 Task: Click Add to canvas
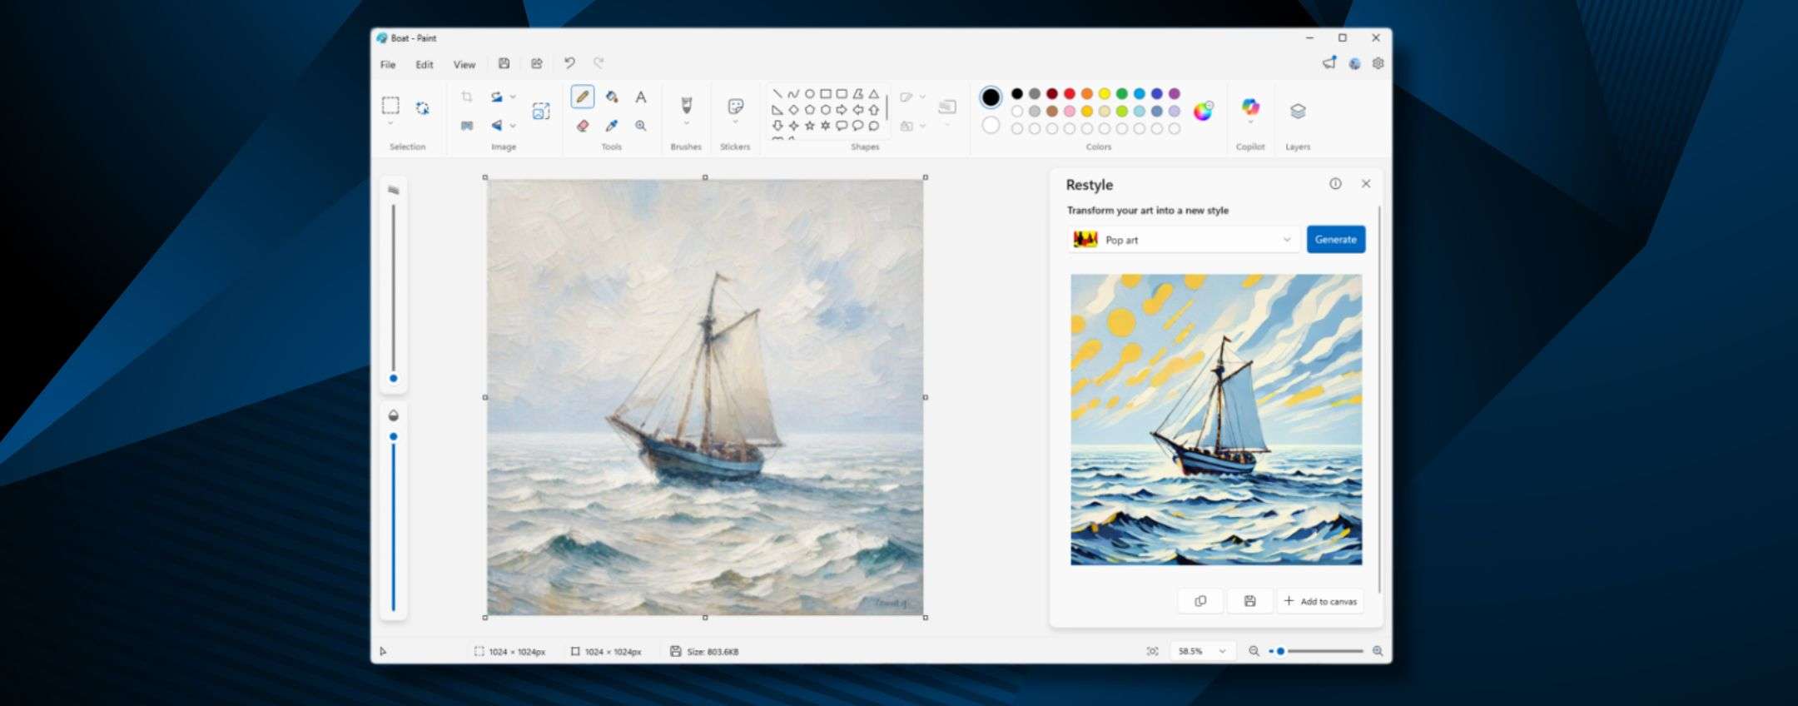(1320, 601)
